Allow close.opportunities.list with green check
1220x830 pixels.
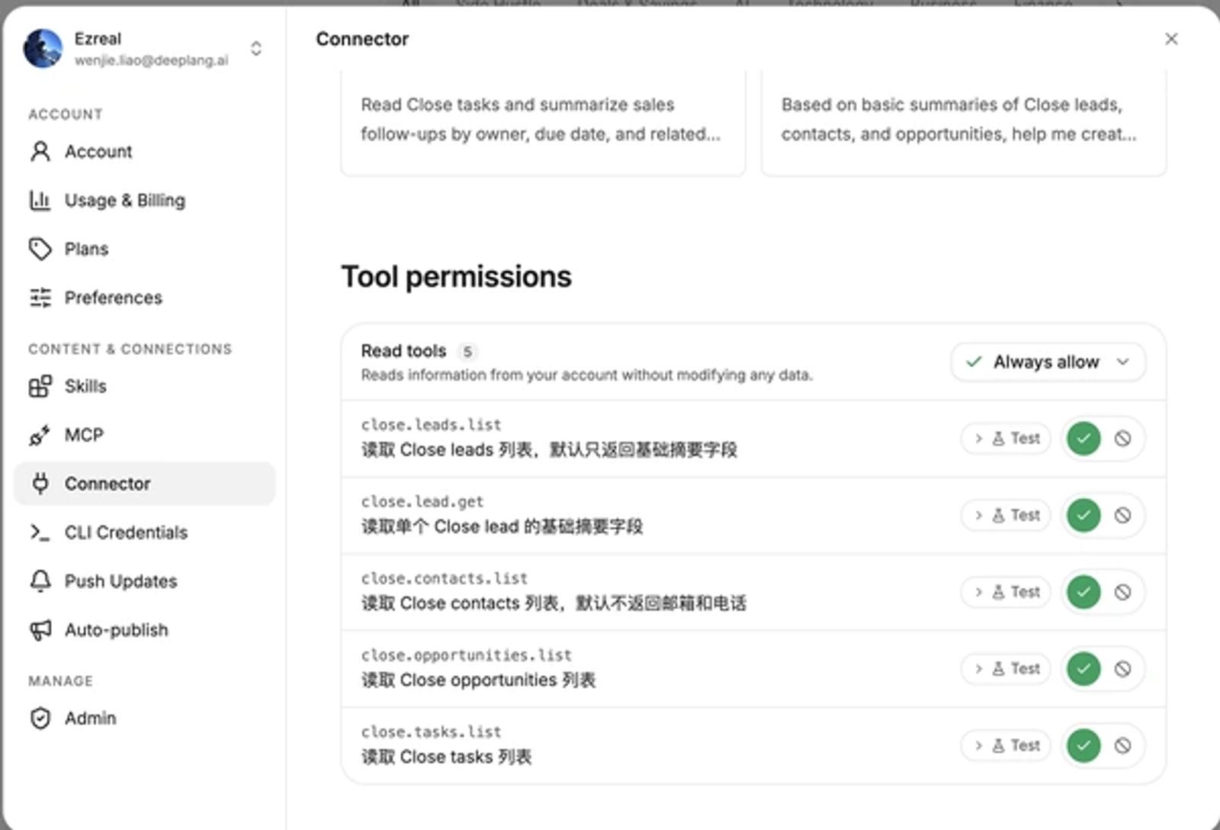(1084, 669)
